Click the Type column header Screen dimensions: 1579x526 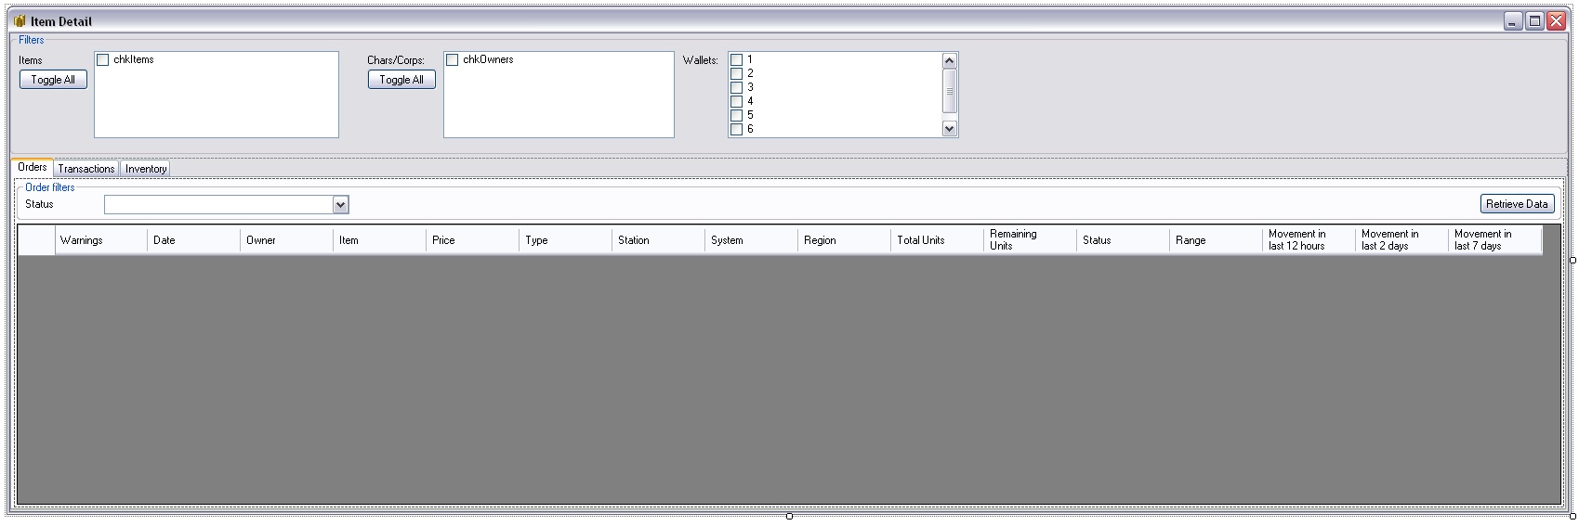pyautogui.click(x=566, y=240)
